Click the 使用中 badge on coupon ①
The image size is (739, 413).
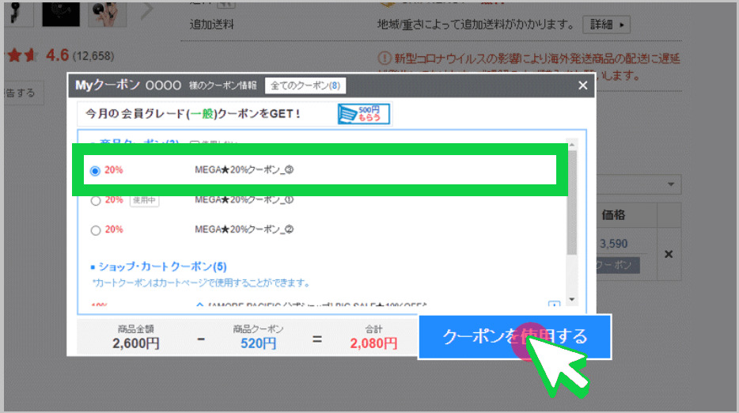[x=144, y=200]
